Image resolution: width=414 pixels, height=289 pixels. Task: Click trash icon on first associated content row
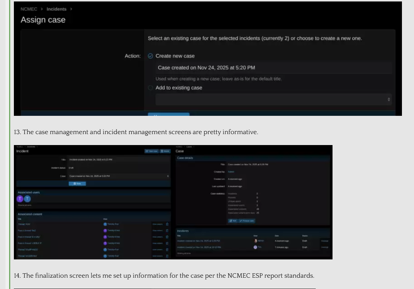point(167,224)
